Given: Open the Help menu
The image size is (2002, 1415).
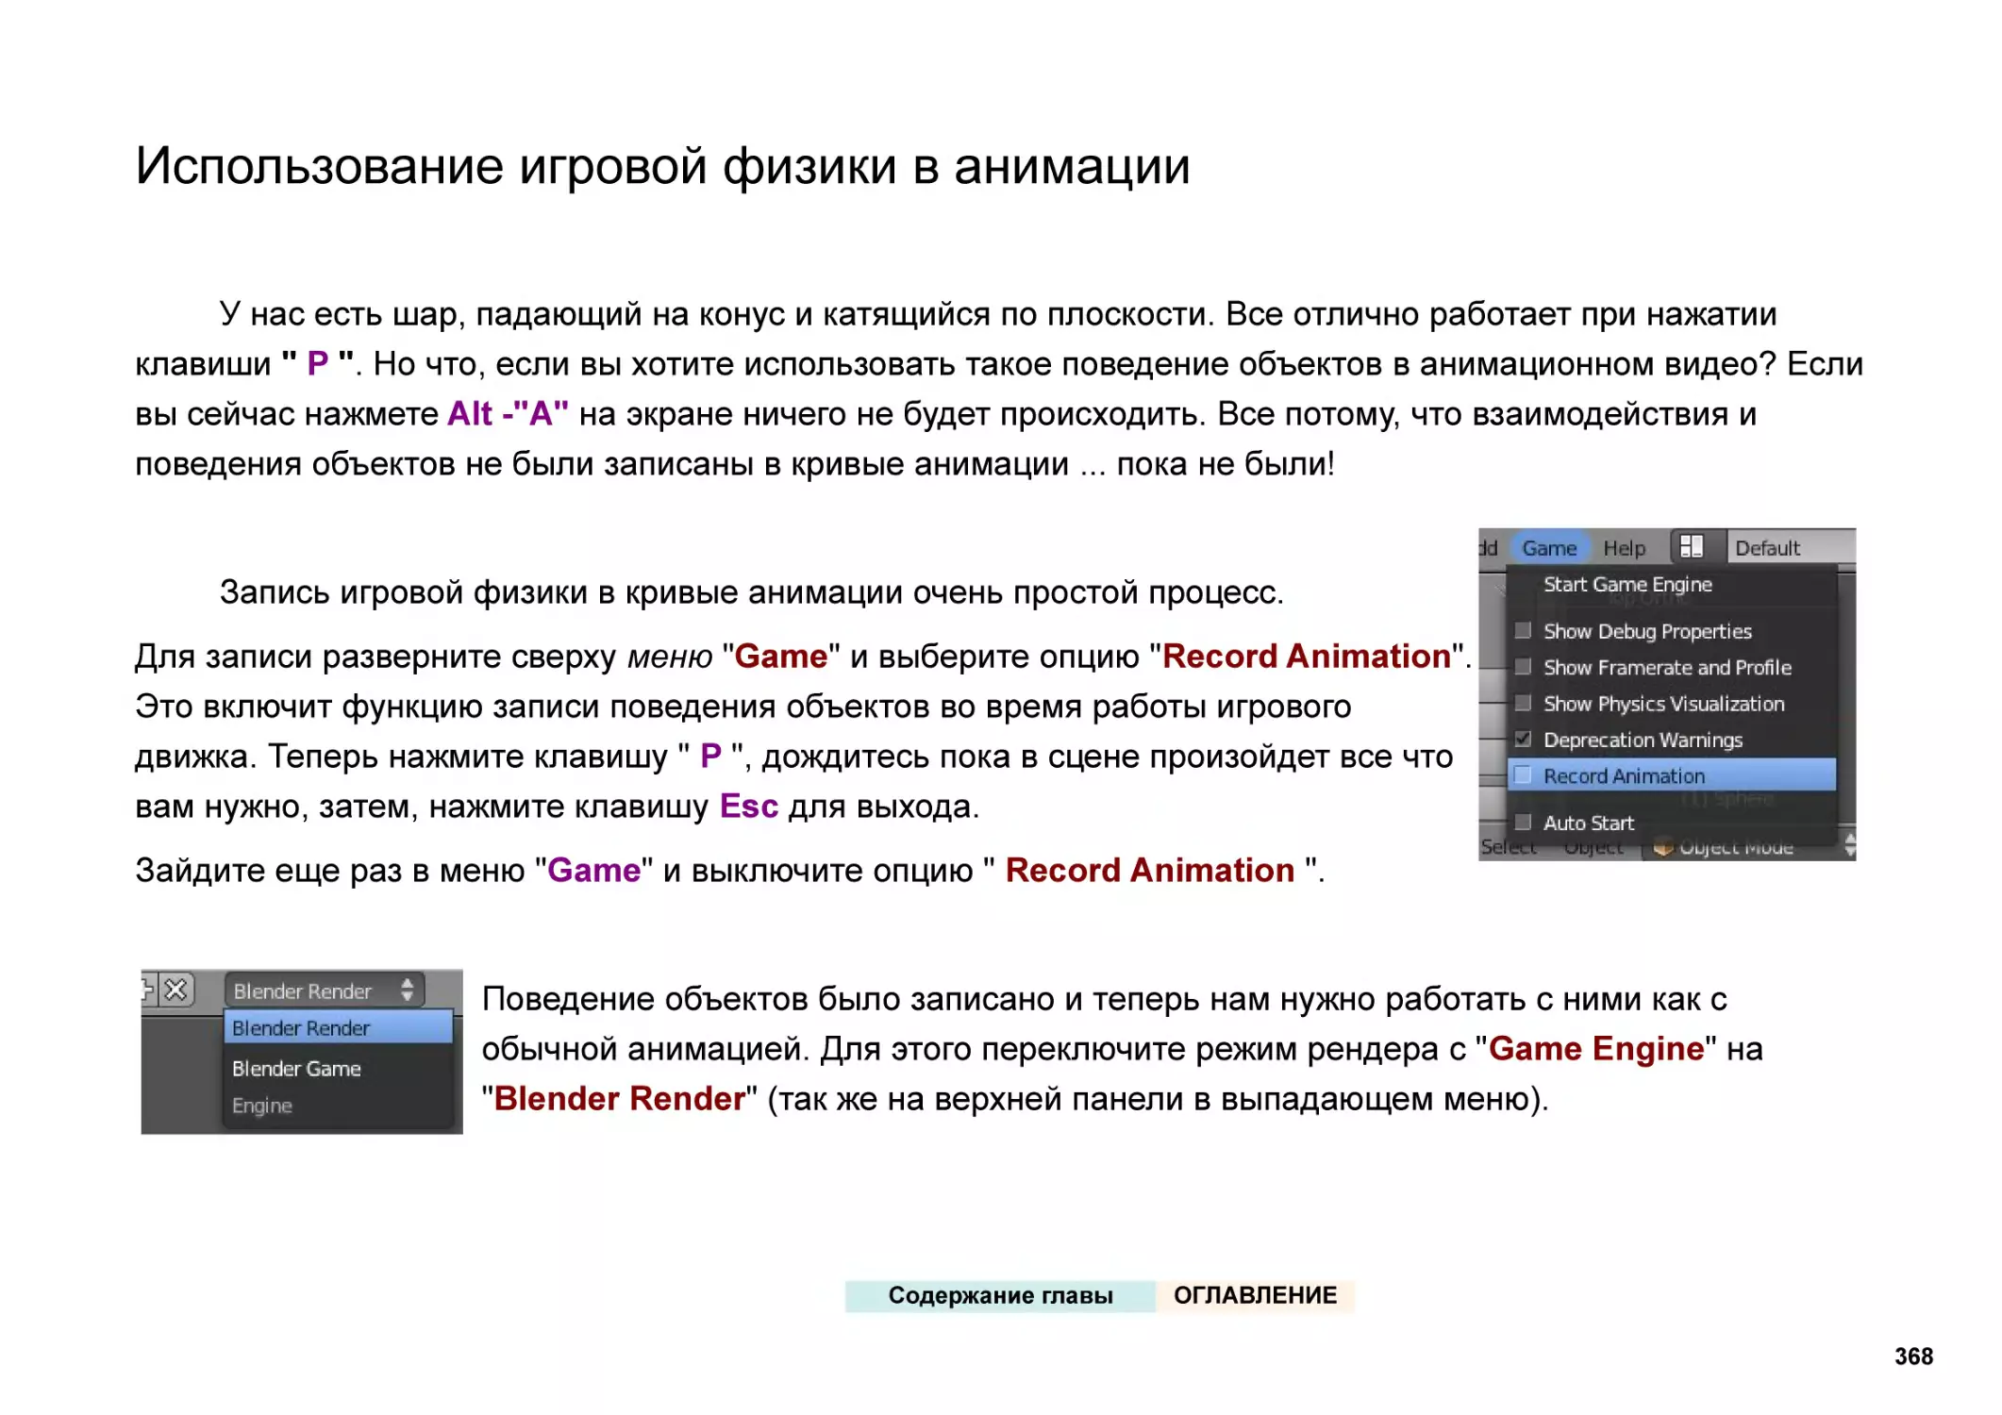Looking at the screenshot, I should (x=1624, y=548).
